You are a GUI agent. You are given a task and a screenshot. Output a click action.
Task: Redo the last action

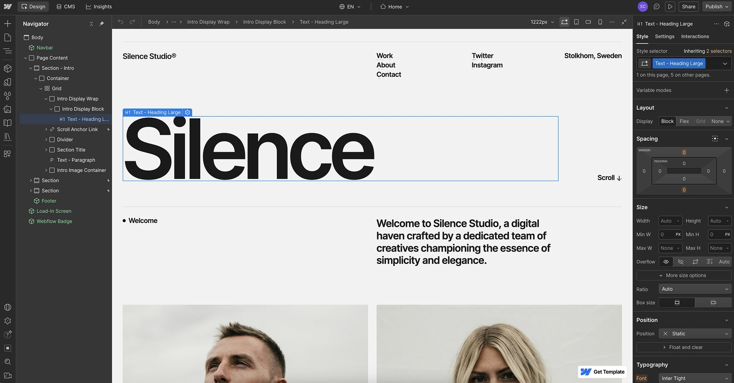coord(132,22)
